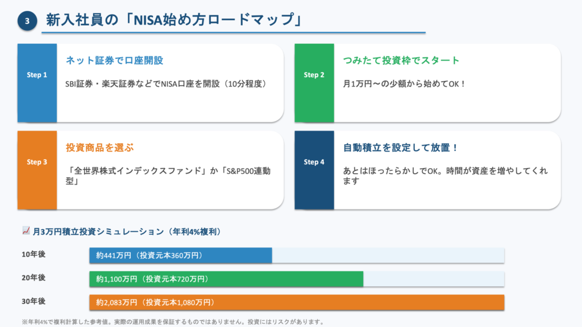Click the chart emoji beside the simulation heading

(26, 231)
